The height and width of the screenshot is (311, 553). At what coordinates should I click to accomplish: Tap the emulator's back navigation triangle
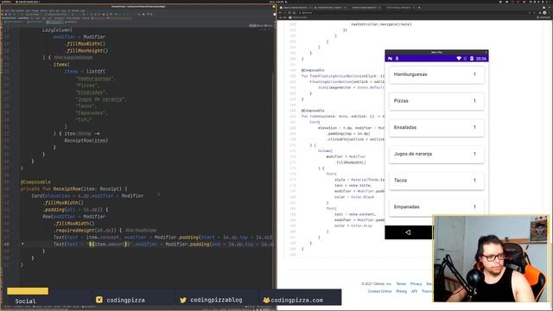408,232
